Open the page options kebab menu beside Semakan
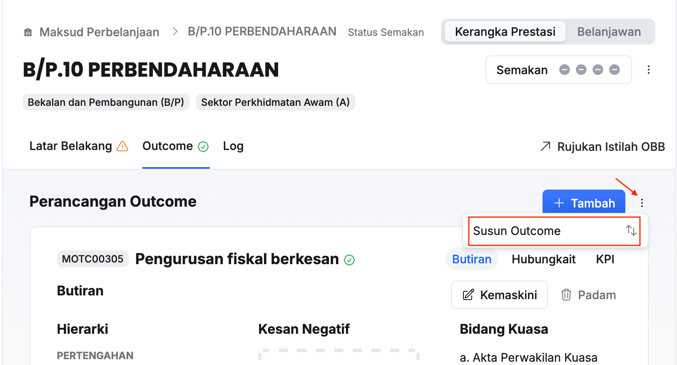Viewport: 677px width, 365px height. coord(648,70)
